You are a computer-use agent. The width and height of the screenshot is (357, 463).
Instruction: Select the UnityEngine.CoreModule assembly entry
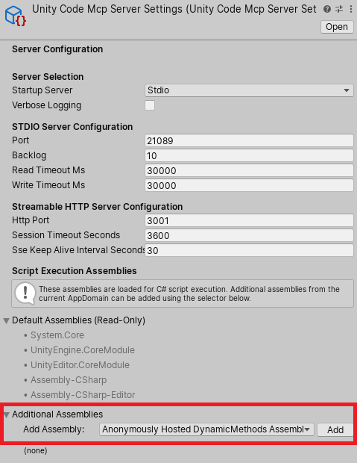83,350
